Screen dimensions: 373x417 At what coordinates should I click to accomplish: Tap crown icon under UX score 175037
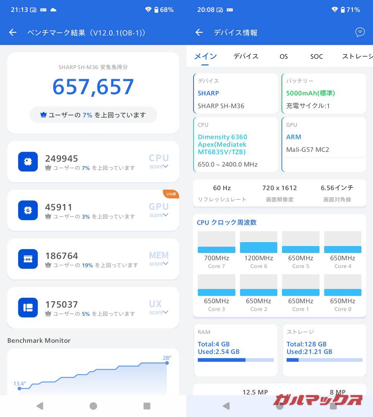pos(48,314)
